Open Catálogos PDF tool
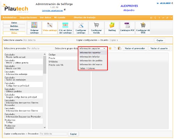The image size is (174, 139). (127, 28)
